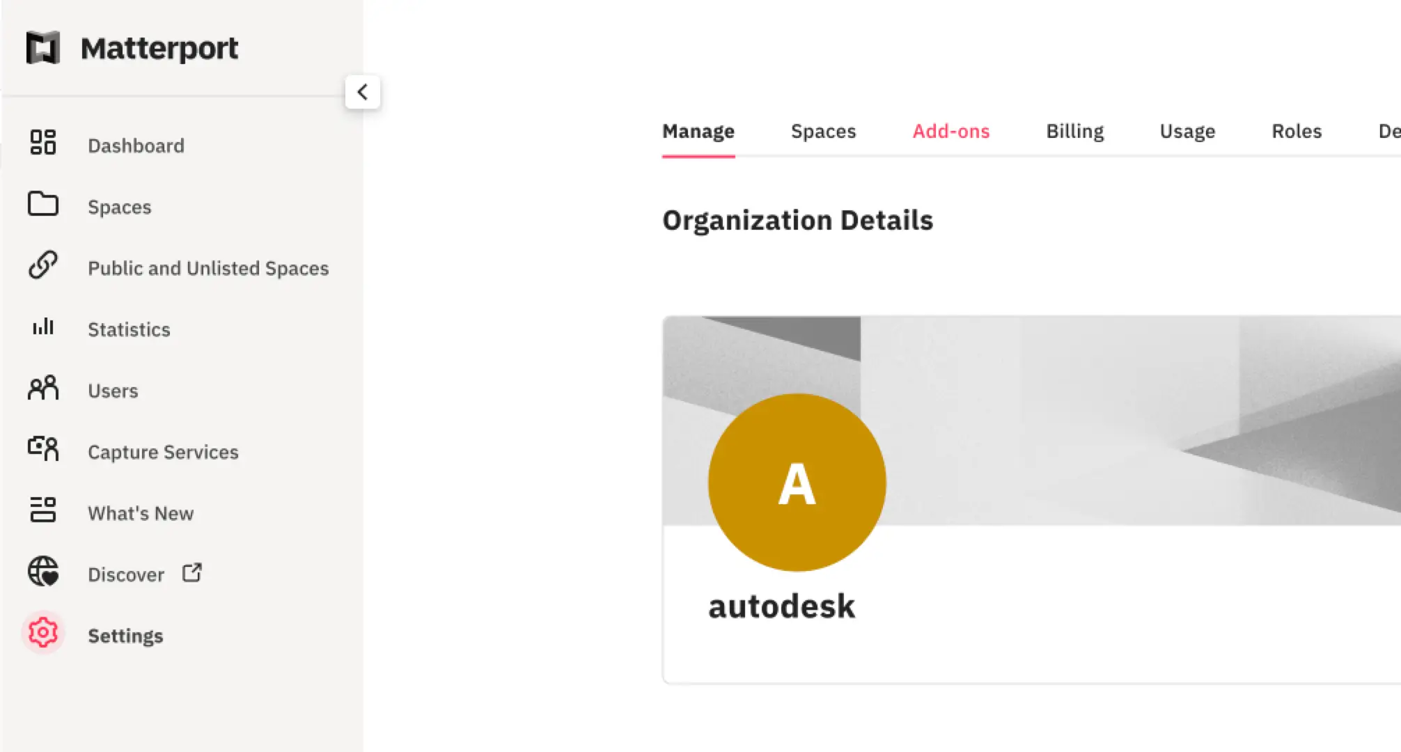
Task: Switch to the Spaces tab
Action: (823, 132)
